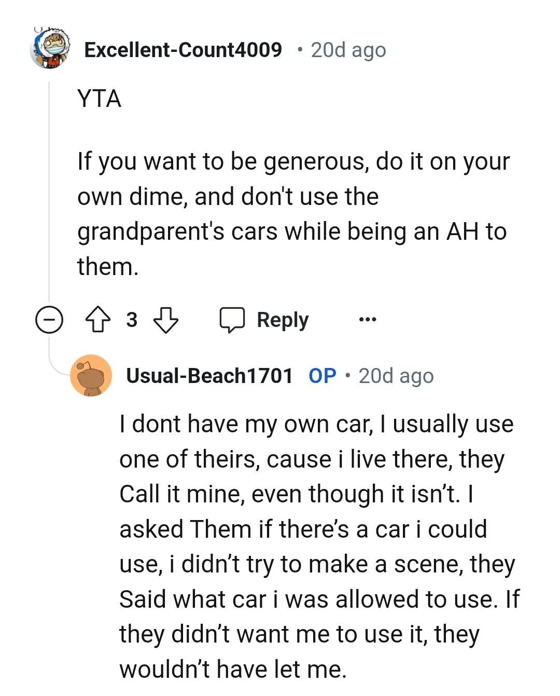Screen dimensions: 560x696
Task: Click the vote score number 3
Action: [132, 320]
